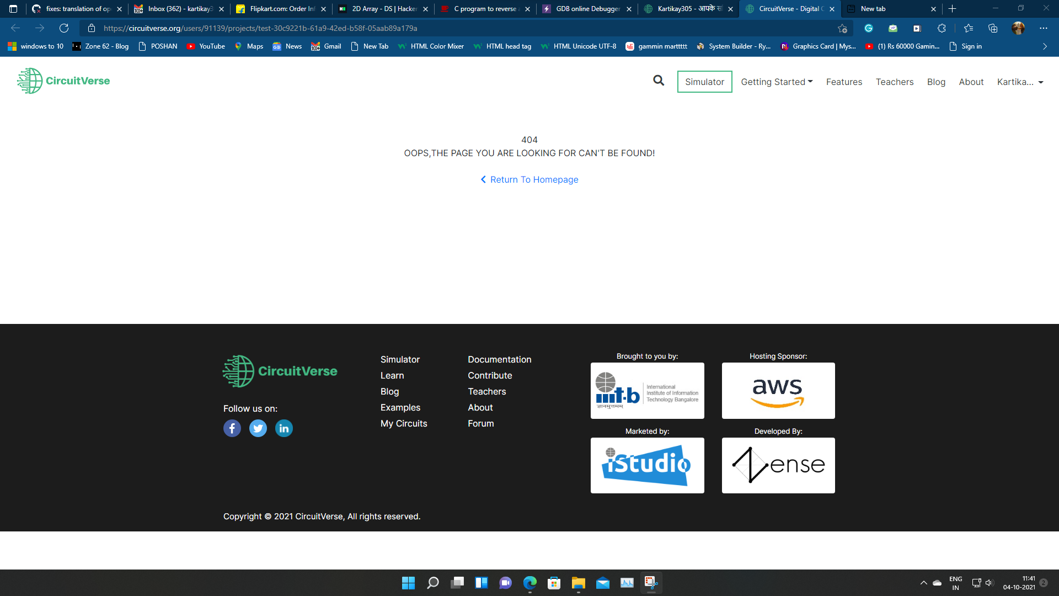Viewport: 1059px width, 596px height.
Task: Click the iStudio marketing partner logo
Action: point(647,465)
